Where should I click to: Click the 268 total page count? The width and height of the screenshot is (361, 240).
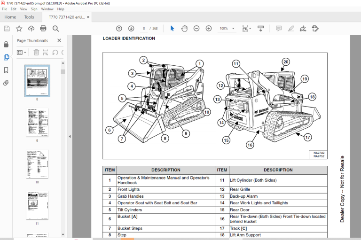click(x=155, y=29)
